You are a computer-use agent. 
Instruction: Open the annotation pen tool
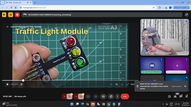tap(187, 15)
